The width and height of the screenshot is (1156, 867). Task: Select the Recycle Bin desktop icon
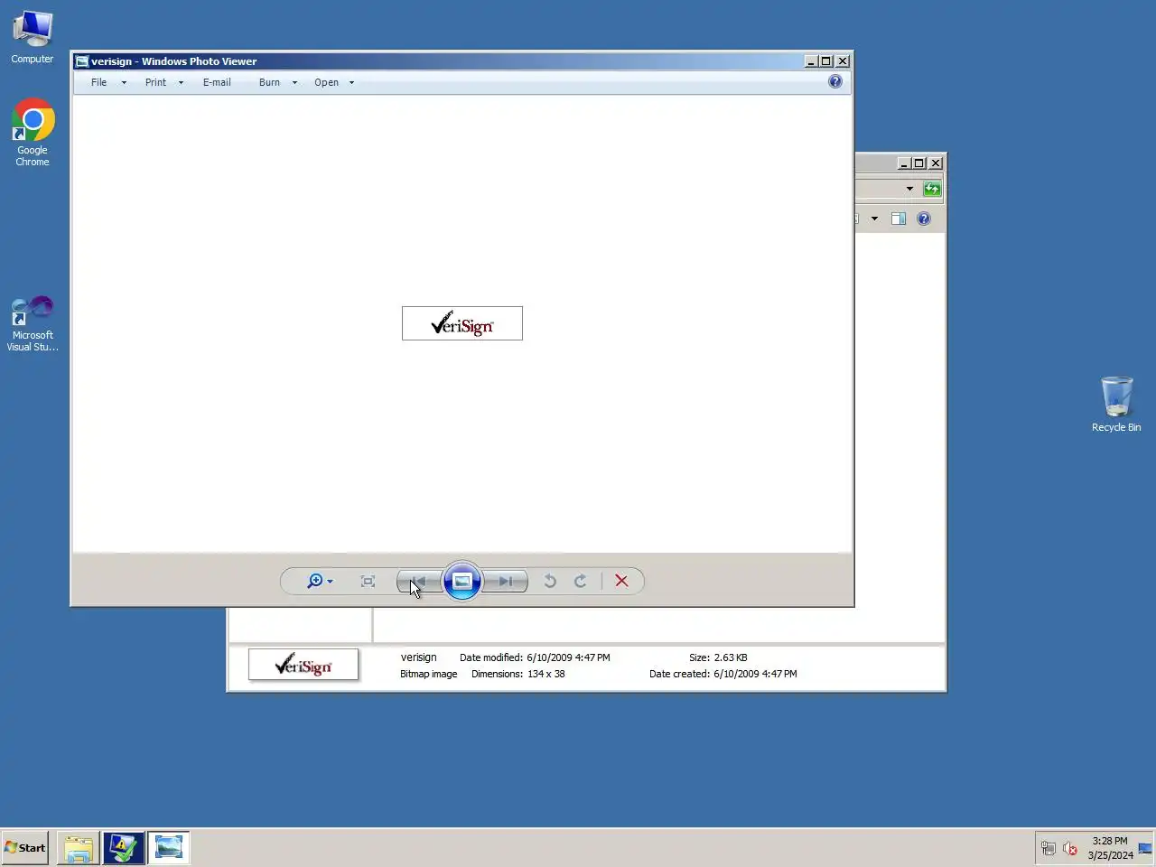(1116, 405)
